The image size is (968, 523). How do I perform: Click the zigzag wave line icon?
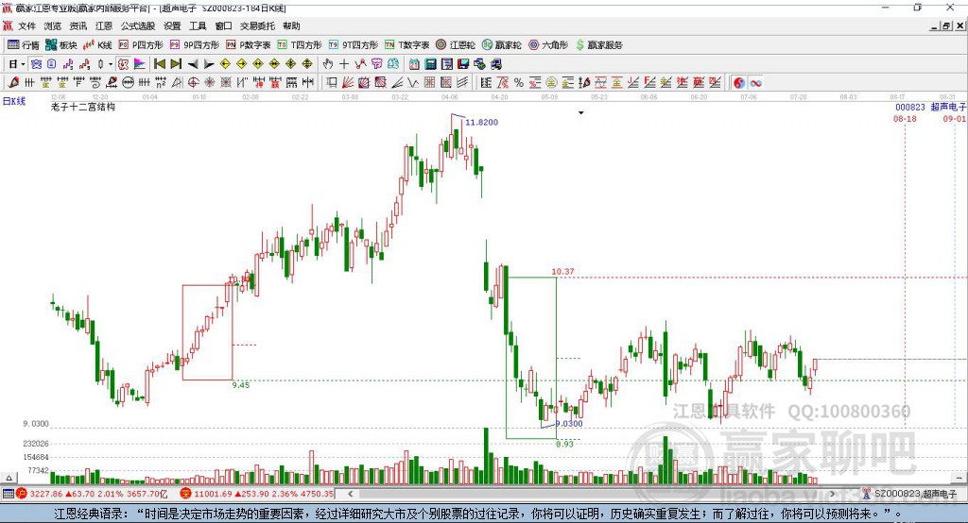click(x=413, y=83)
